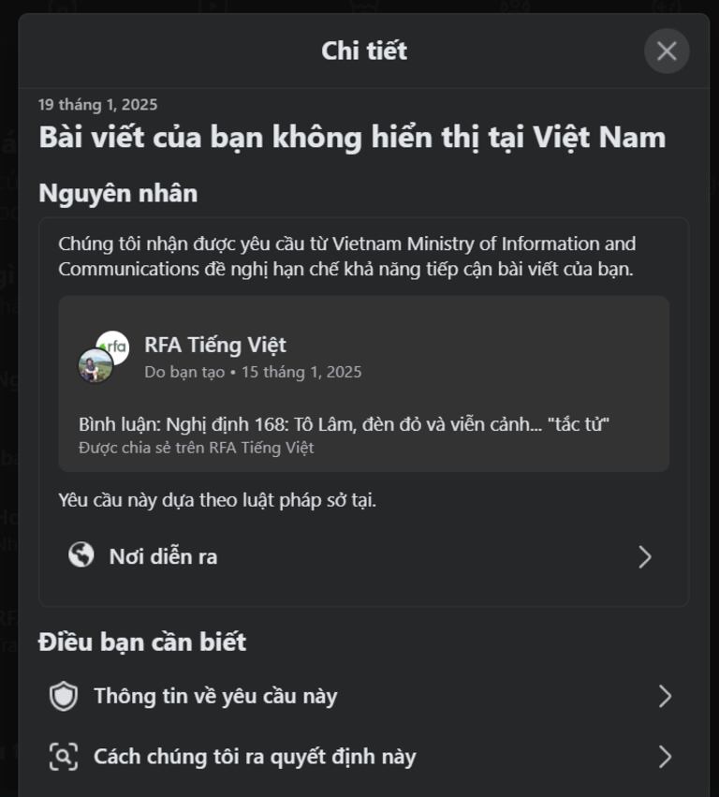Expand the chevron next to "Nơi diễn ra"
The image size is (719, 797).
coord(644,556)
